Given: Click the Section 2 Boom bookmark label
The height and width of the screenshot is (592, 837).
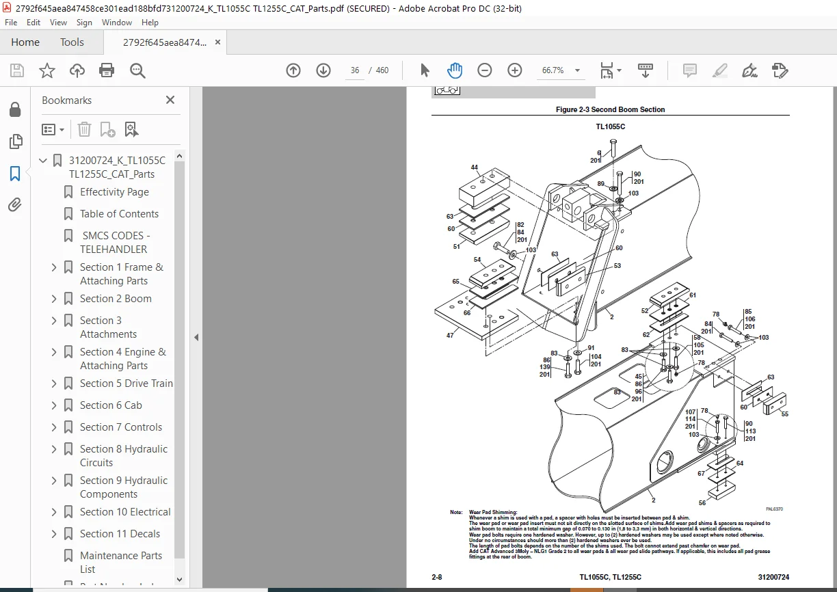Looking at the screenshot, I should click(x=116, y=299).
